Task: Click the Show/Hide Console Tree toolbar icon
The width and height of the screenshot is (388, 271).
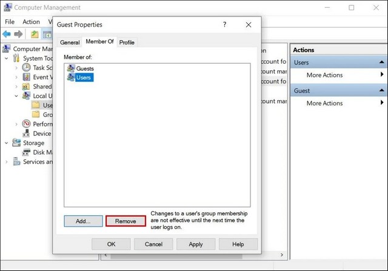Action: coord(47,35)
